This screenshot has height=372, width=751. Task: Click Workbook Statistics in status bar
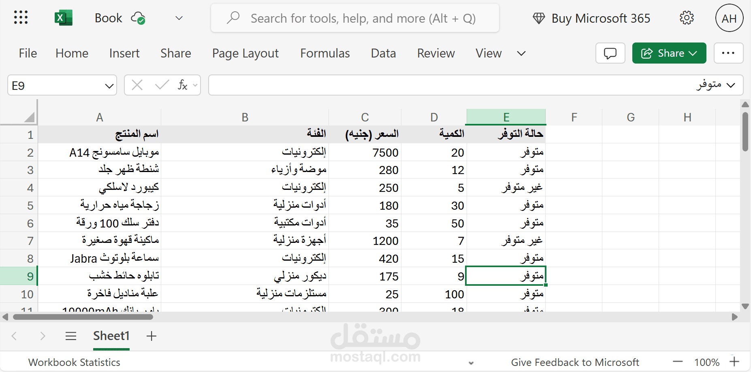pyautogui.click(x=75, y=362)
